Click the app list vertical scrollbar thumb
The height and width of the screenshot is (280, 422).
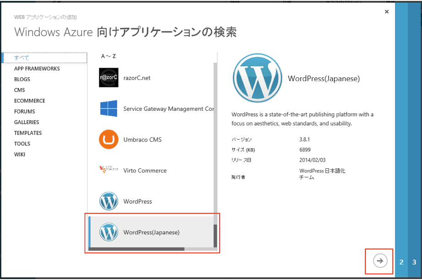pos(215,236)
